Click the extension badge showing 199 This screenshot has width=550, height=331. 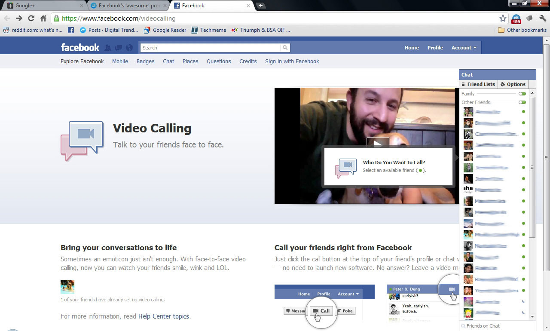pos(516,19)
